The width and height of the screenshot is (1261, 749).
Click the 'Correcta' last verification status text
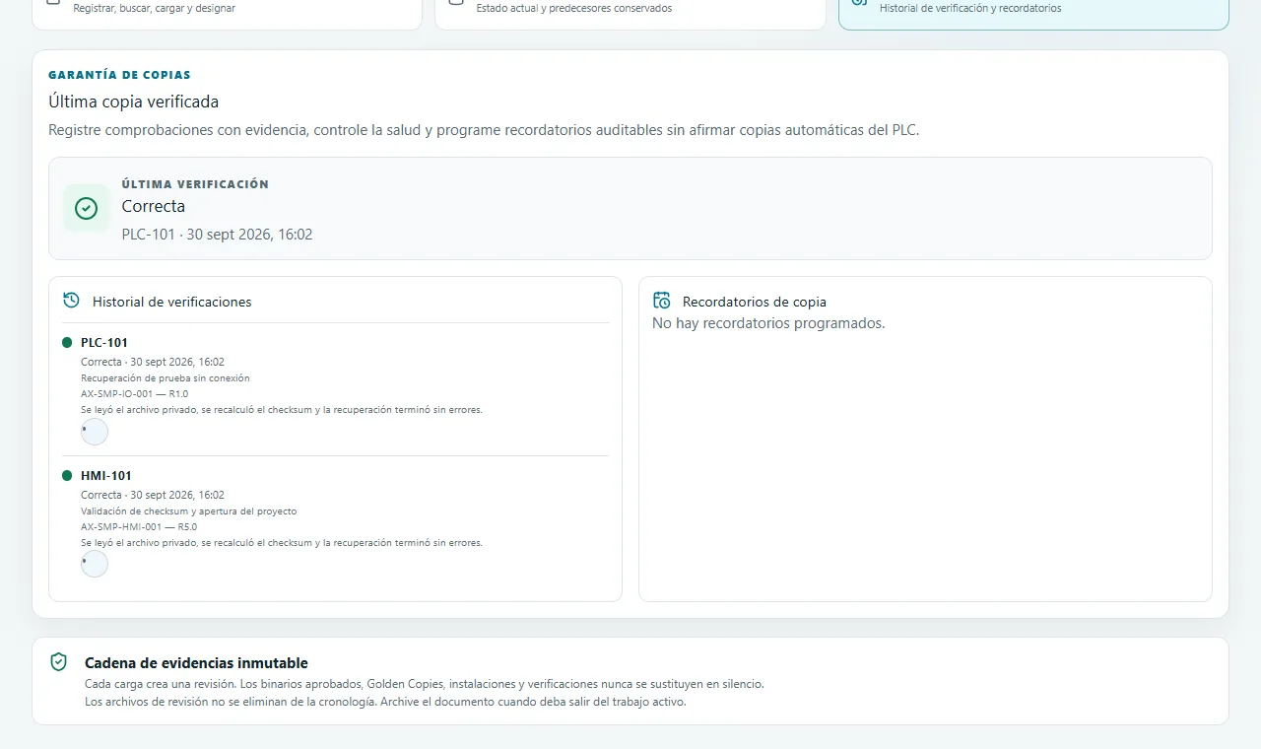pyautogui.click(x=154, y=206)
